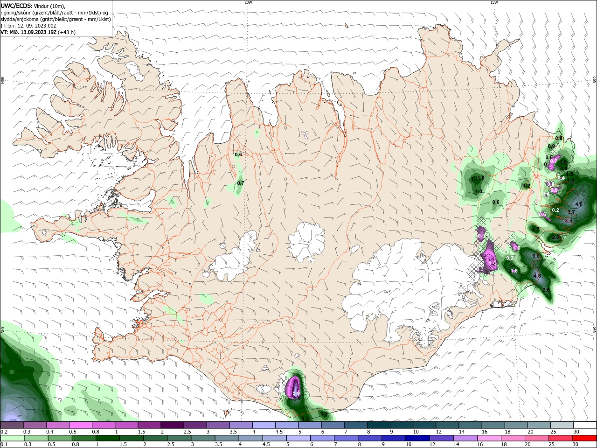
Task: Click the '25' label in the lower legend row
Action: pos(551,445)
